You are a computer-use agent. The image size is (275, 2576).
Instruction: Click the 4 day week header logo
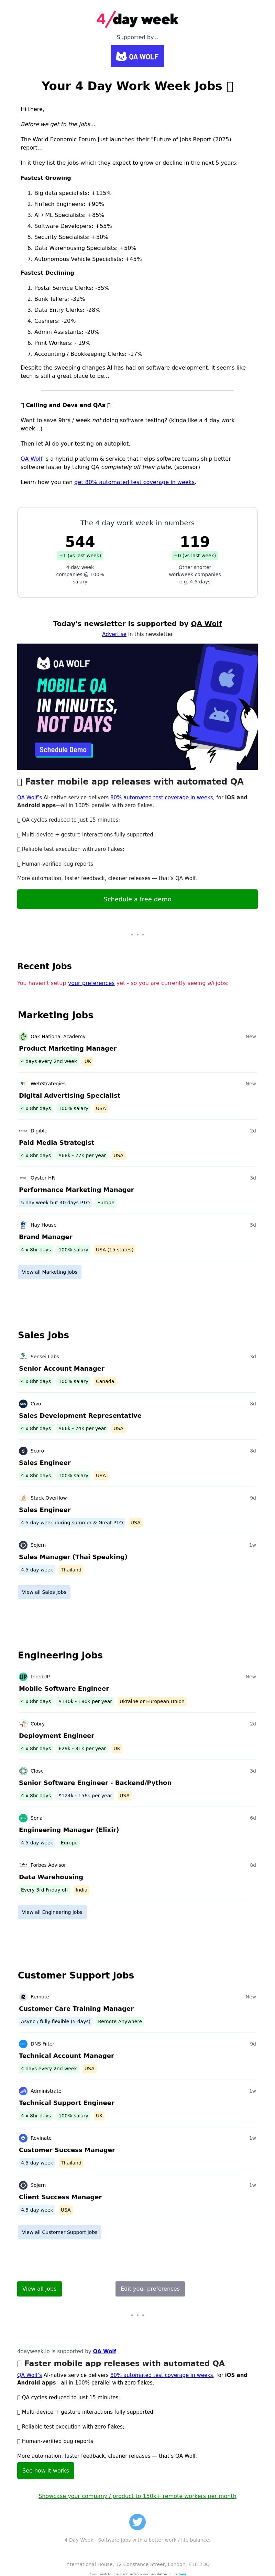137,19
